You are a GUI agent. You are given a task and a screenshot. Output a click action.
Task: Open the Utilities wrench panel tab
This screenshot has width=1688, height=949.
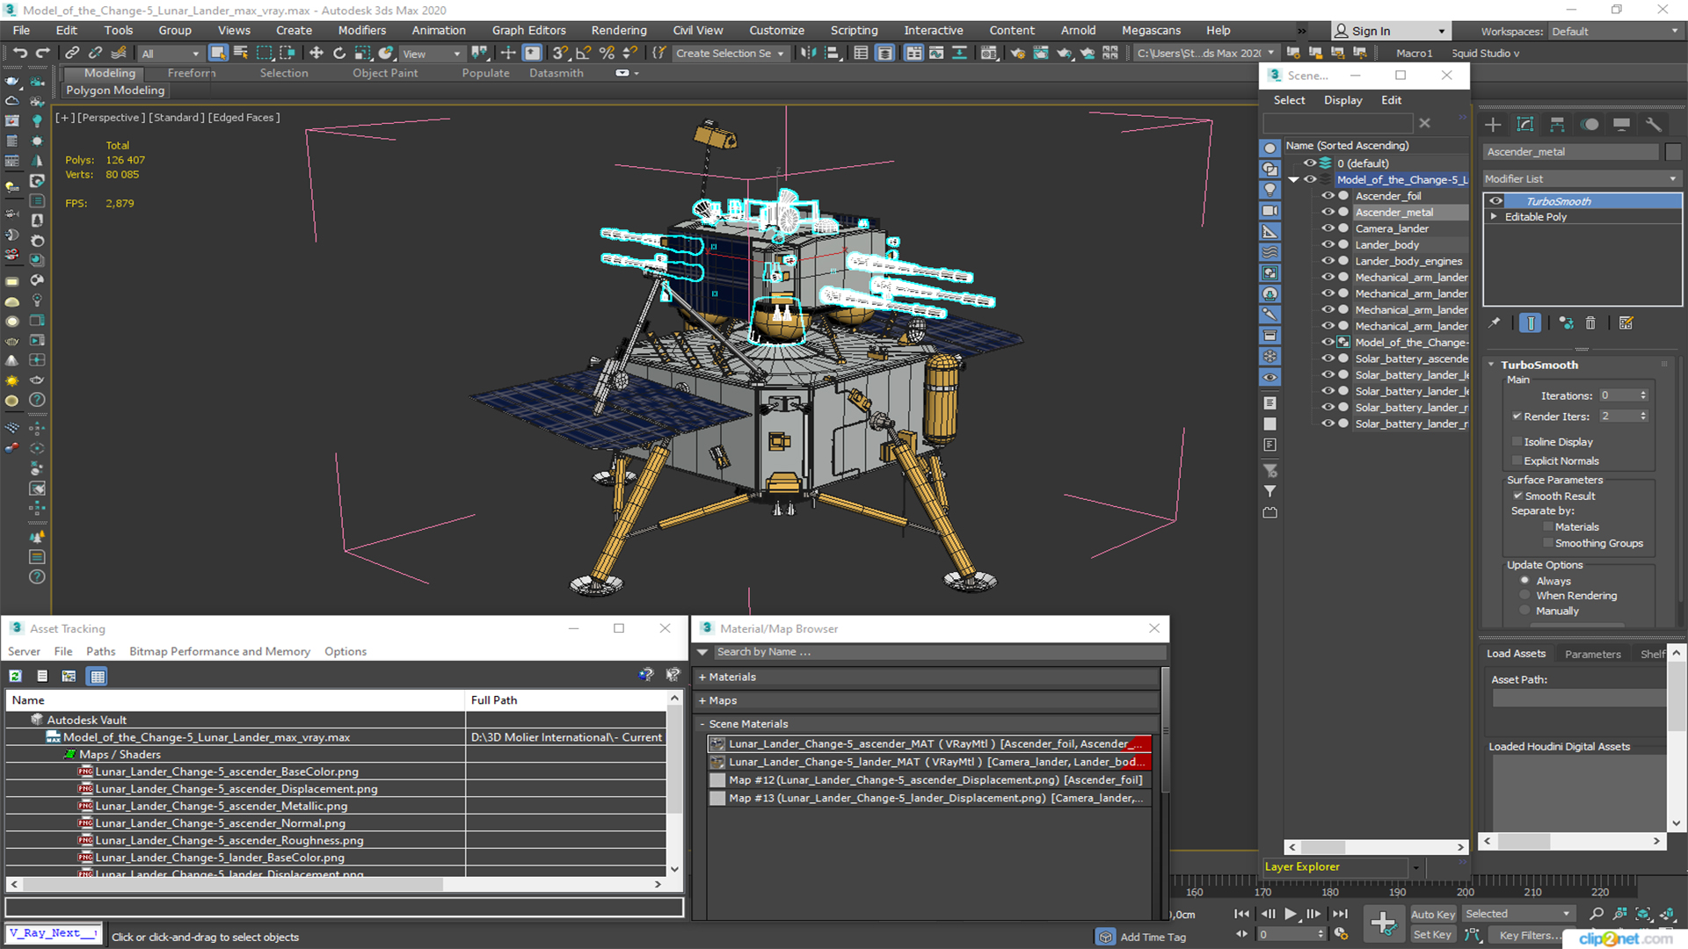coord(1654,124)
